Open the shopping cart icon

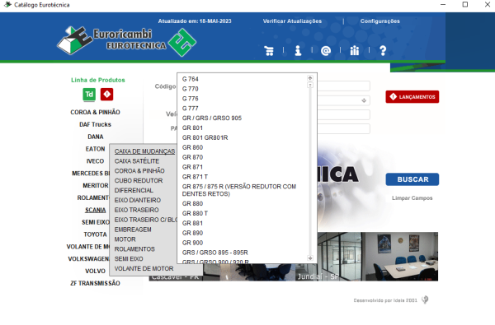[x=269, y=51]
